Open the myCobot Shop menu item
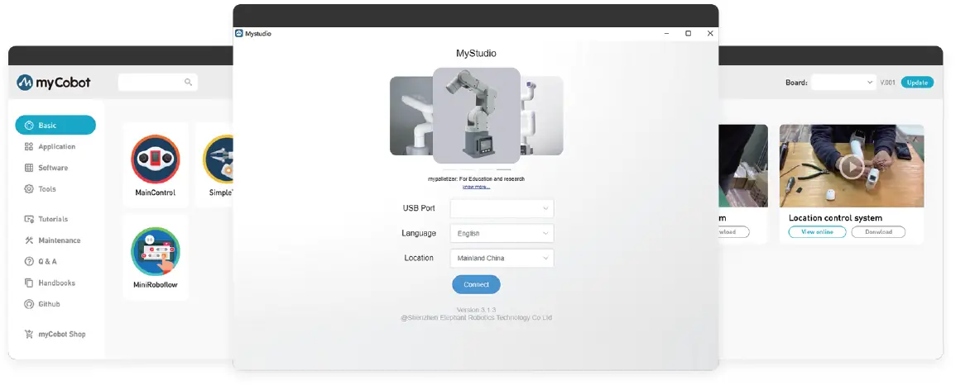Screen dimensions: 970x390 pyautogui.click(x=55, y=335)
